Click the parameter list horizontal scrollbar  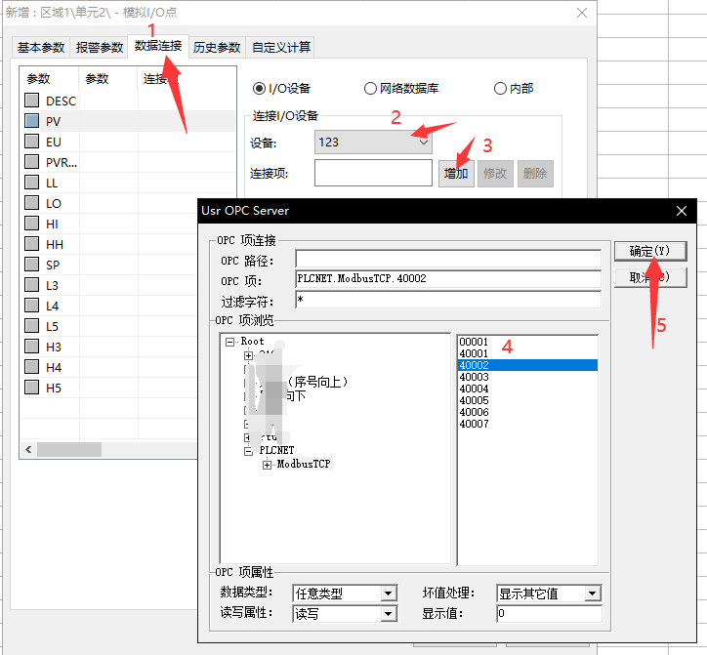pos(68,449)
